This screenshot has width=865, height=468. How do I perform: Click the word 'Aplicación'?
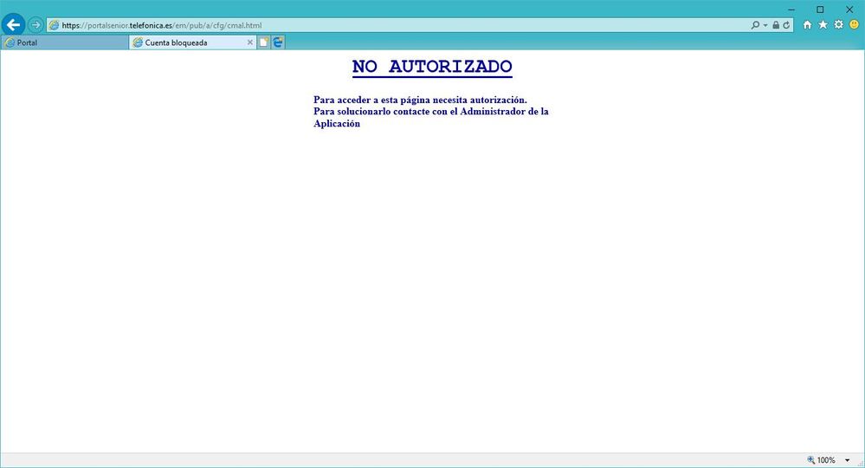pos(337,124)
